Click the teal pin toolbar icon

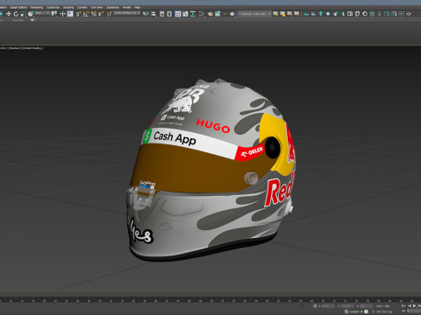point(321,14)
